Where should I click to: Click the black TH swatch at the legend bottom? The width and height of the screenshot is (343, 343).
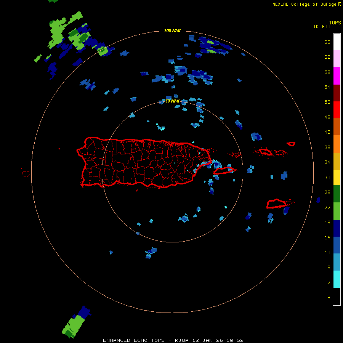(337, 297)
